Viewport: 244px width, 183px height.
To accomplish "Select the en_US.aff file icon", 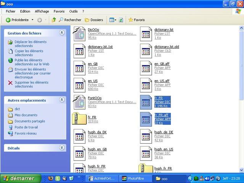I will click(146, 85).
